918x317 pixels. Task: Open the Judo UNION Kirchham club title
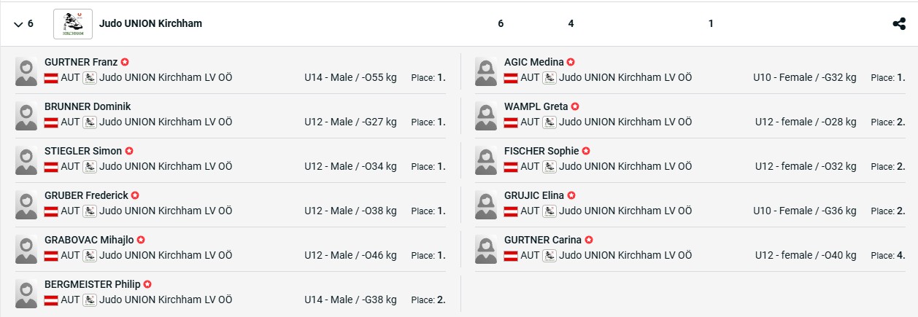coord(150,23)
